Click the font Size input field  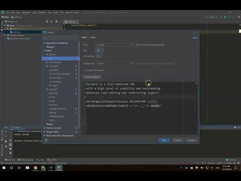[99, 50]
